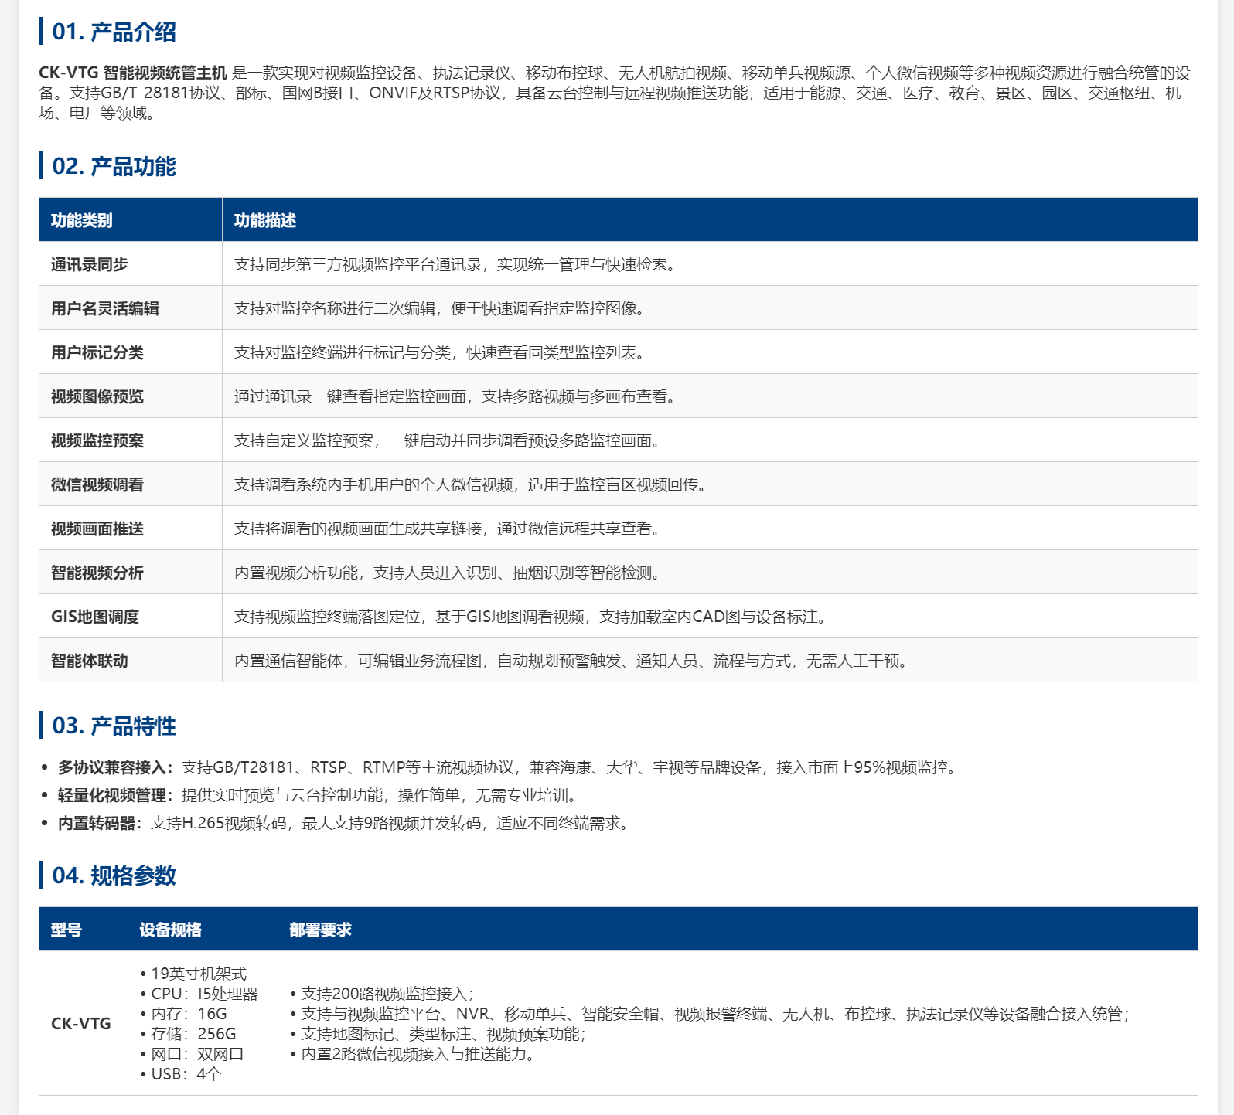The image size is (1234, 1115).
Task: Select the 功能类别 column header
Action: [x=81, y=220]
